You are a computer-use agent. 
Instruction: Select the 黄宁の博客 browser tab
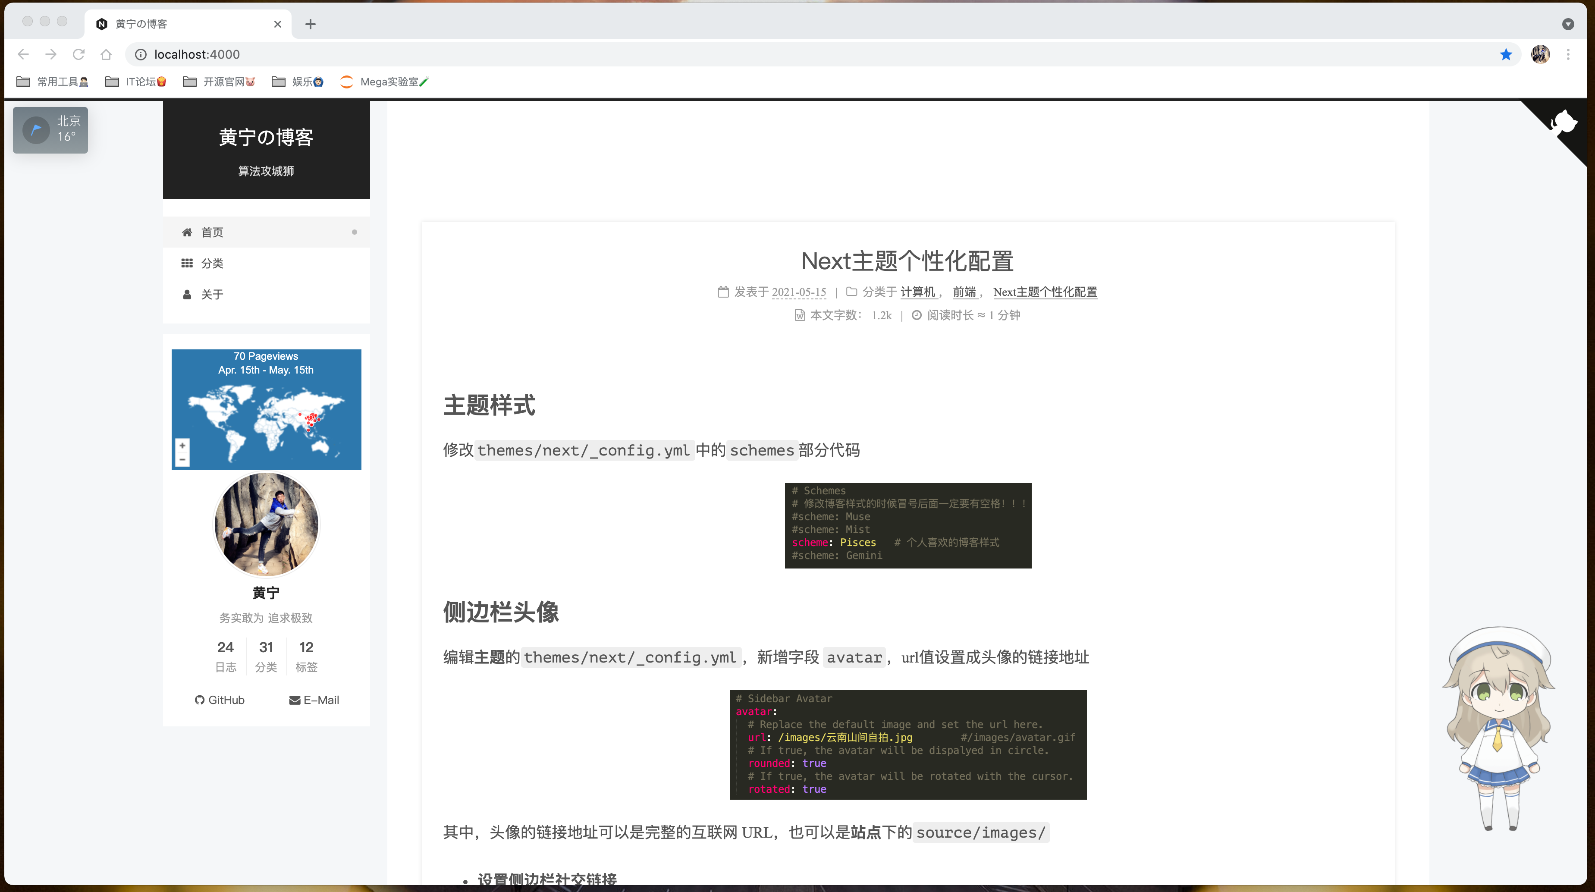tap(188, 24)
